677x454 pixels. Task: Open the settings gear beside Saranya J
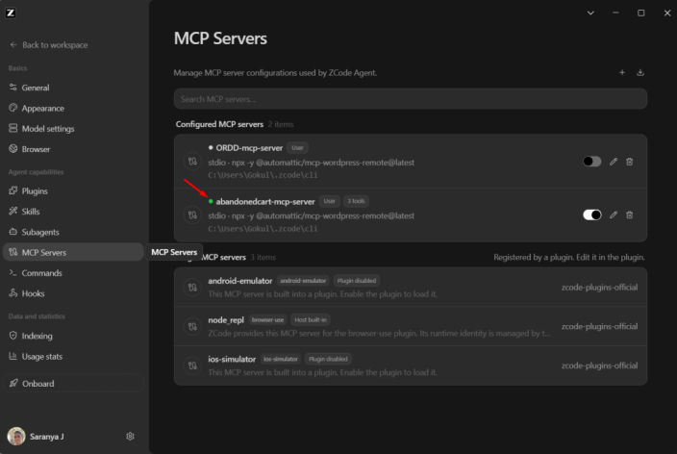[130, 437]
